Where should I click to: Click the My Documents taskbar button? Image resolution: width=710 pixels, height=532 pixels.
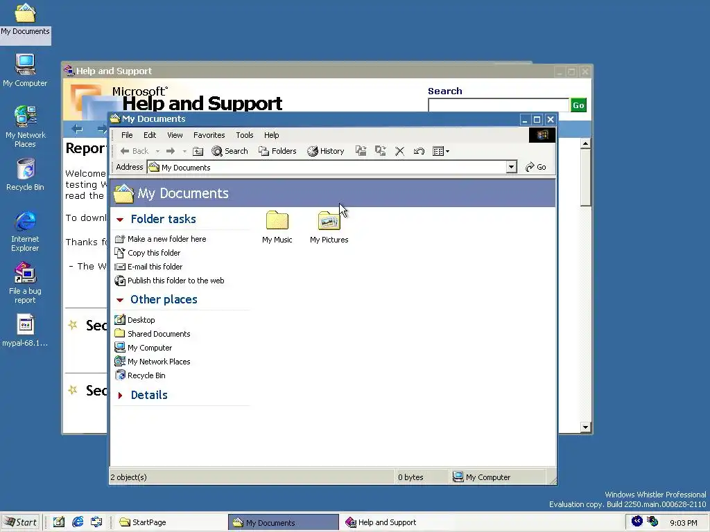[284, 522]
